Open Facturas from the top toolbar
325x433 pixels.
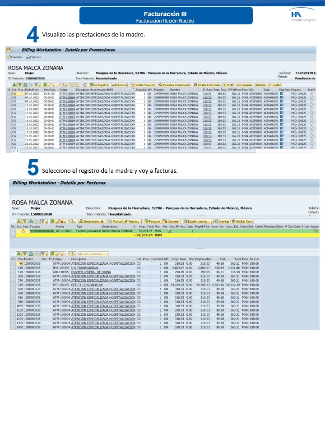coord(34,58)
